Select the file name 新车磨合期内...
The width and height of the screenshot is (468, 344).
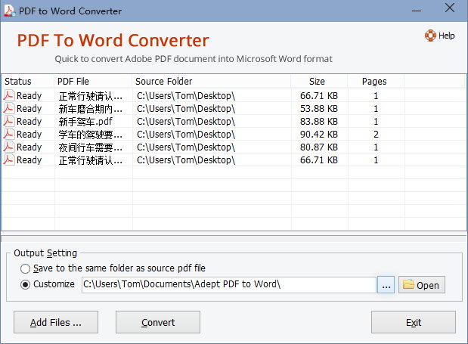91,109
